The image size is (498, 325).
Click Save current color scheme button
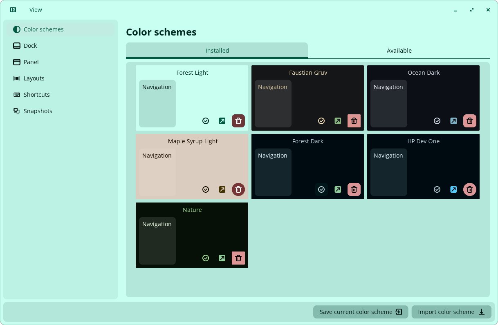(x=361, y=312)
